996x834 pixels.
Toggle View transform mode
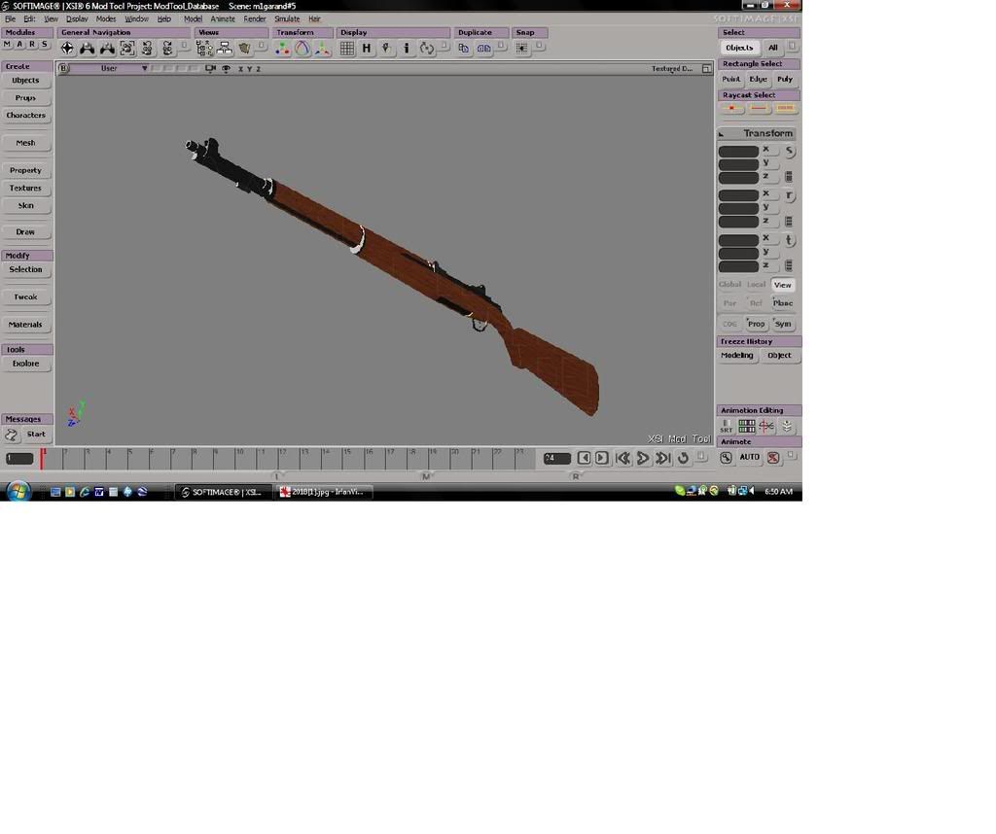(783, 285)
